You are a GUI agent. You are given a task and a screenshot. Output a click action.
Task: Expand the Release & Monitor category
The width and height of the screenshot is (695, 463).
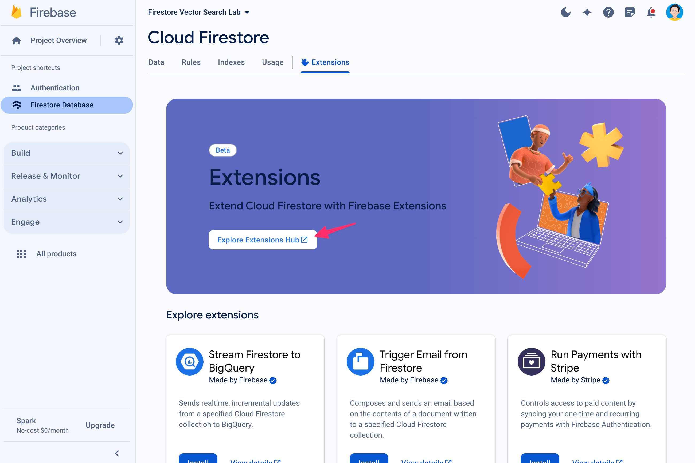(67, 176)
